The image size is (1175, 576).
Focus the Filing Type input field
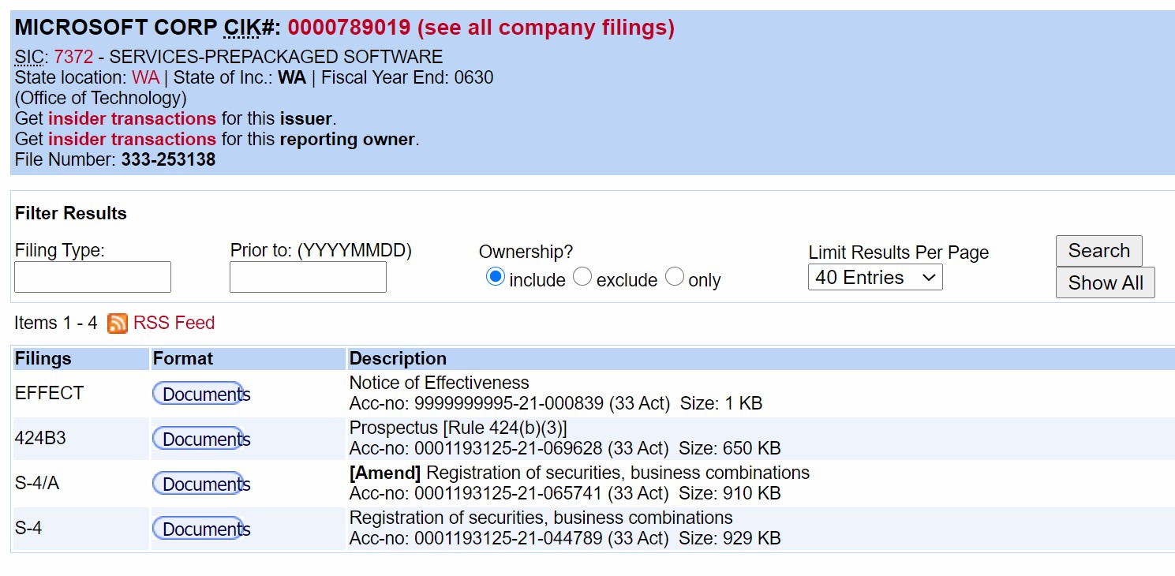[93, 277]
